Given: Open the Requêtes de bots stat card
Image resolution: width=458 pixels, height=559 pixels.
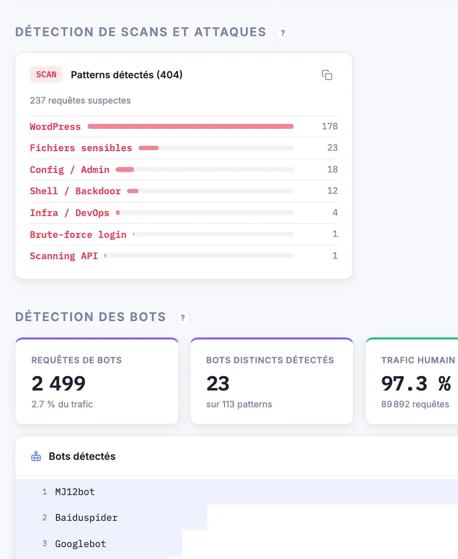Looking at the screenshot, I should point(97,381).
